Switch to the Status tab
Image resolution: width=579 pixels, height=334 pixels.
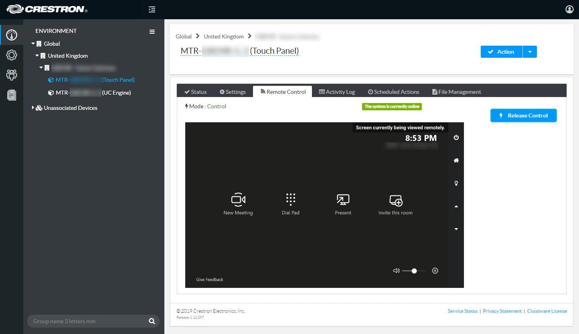coord(196,92)
